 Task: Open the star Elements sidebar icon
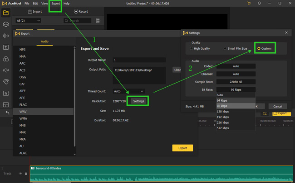[6, 93]
